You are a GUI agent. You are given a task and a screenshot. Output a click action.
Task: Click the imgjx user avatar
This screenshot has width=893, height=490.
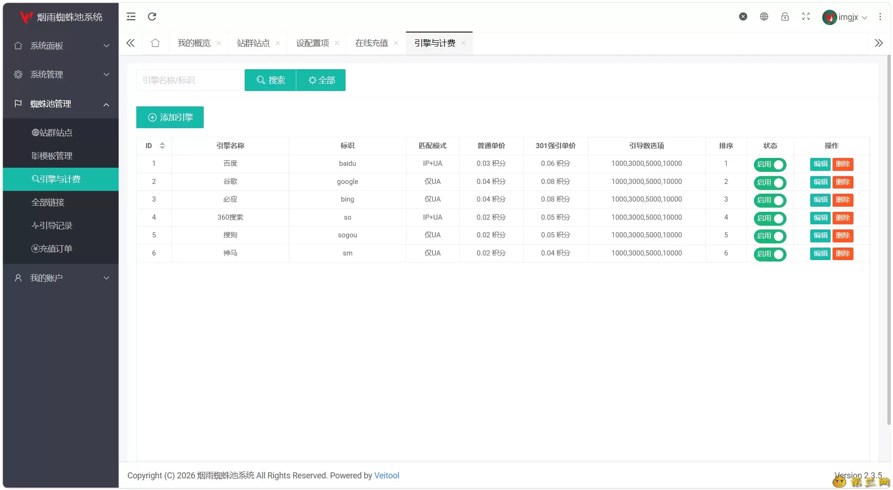[829, 17]
